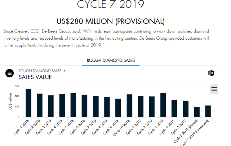Viewport: 231px width, 146px height.
Task: Click the Cycle 9 2018 bar
Action: (x=118, y=108)
